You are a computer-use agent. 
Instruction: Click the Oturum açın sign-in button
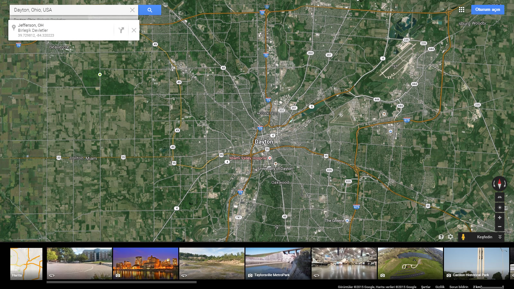click(x=487, y=10)
